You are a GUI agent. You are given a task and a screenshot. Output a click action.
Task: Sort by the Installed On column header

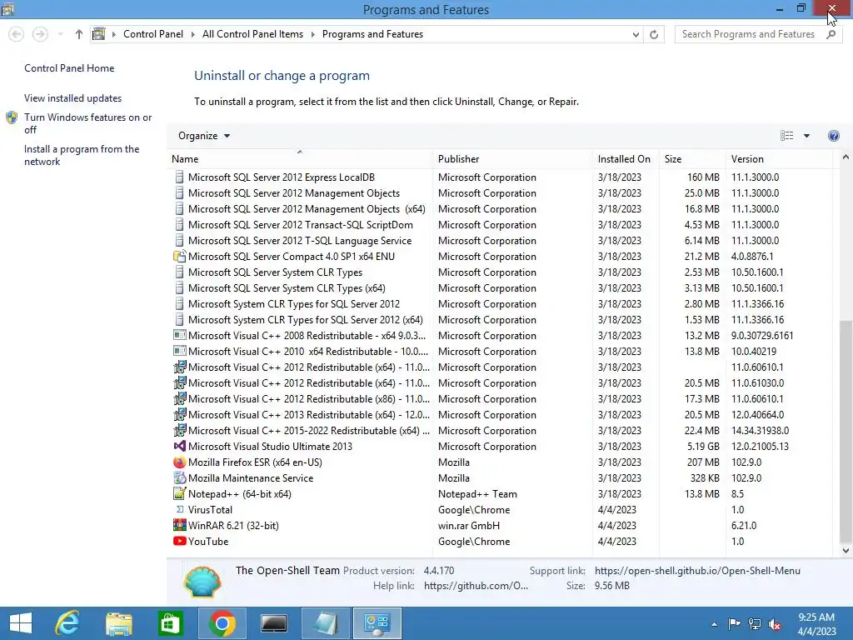tap(626, 159)
